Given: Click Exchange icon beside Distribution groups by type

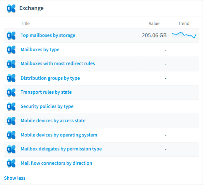Looking at the screenshot, I should coord(11,78).
